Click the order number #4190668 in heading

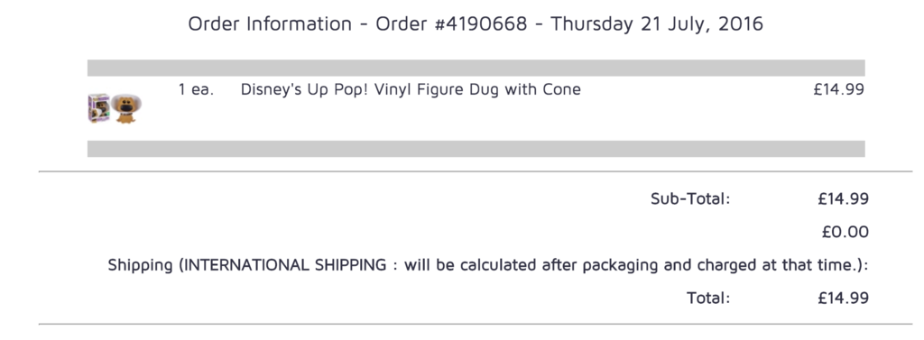[x=481, y=24]
